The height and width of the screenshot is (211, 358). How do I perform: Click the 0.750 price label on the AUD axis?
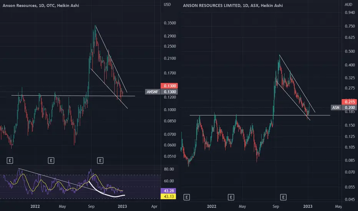(x=350, y=26)
